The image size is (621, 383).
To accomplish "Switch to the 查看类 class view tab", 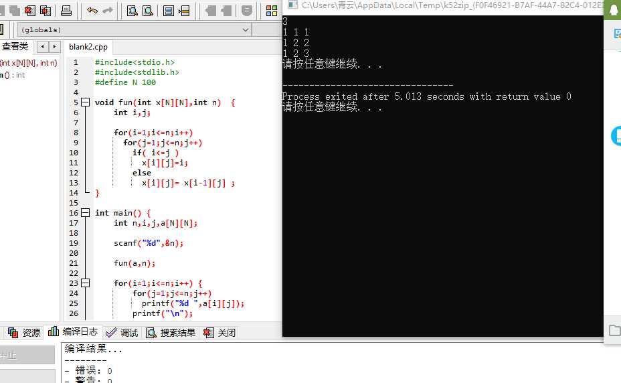I will pos(15,46).
